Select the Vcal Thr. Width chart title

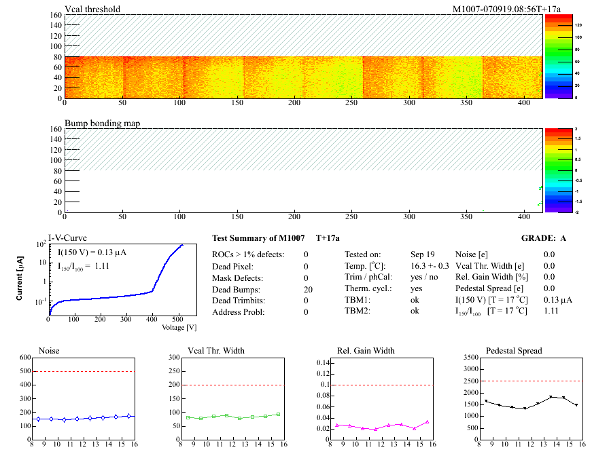(x=215, y=351)
